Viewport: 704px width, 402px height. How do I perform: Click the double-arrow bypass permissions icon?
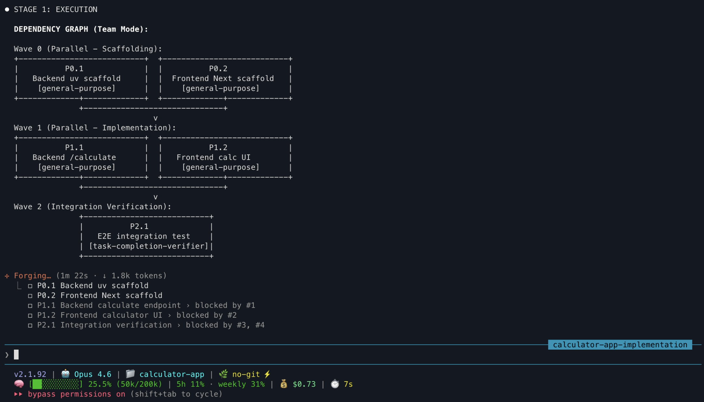[x=18, y=394]
